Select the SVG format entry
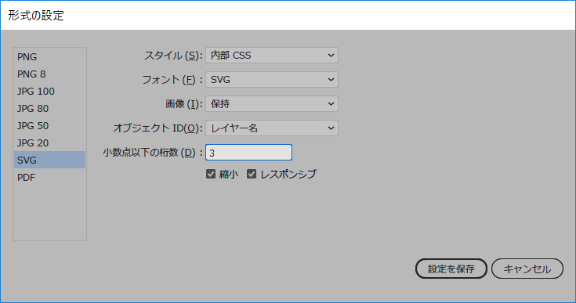The image size is (576, 303). pyautogui.click(x=49, y=160)
